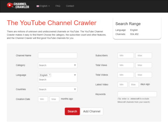Expand the Category dropdown arrow

coord(75,65)
